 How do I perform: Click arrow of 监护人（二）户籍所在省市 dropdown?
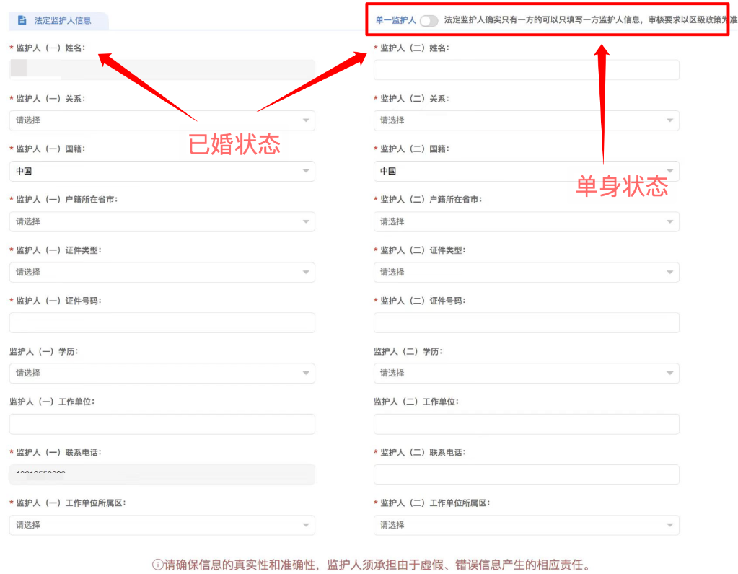(670, 221)
